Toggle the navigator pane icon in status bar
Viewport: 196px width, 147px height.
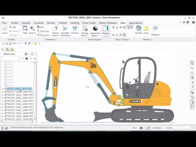[3, 128]
